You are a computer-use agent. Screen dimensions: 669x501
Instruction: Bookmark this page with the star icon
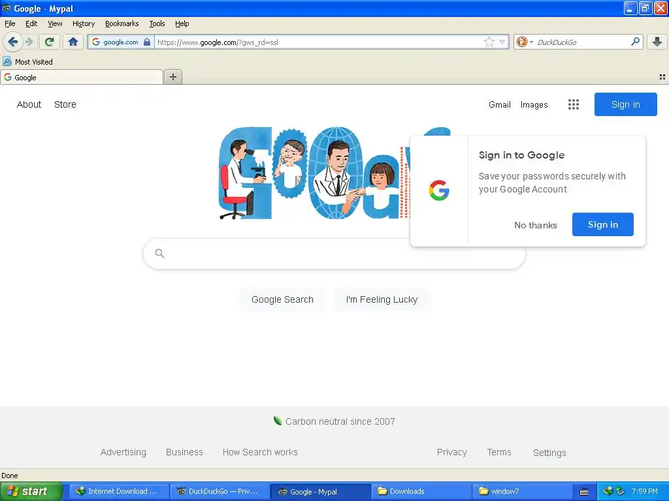coord(489,42)
